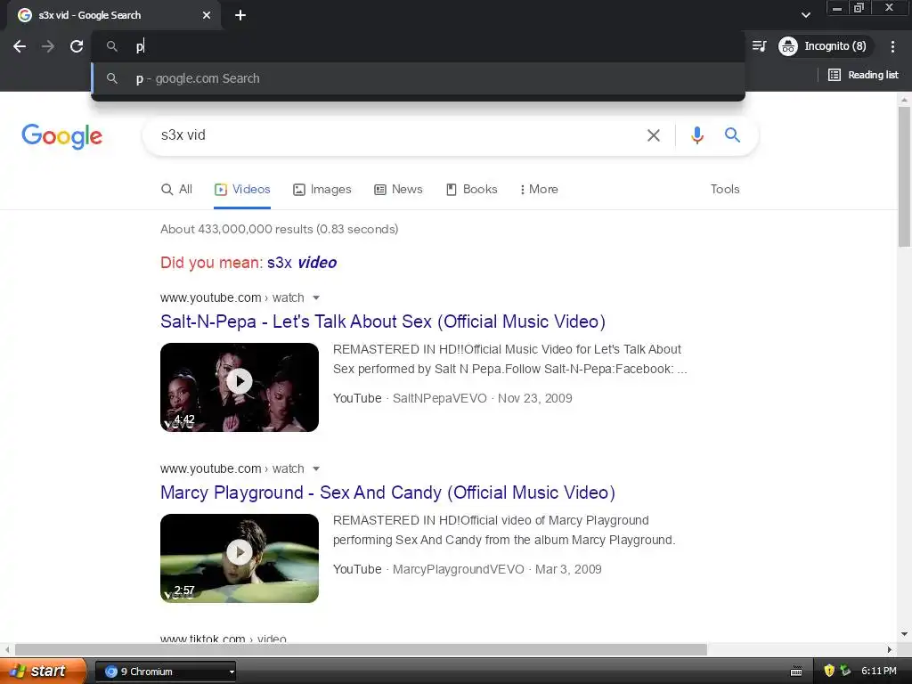Open Marcy Playground Sex And Candy result
The width and height of the screenshot is (912, 684).
(387, 493)
